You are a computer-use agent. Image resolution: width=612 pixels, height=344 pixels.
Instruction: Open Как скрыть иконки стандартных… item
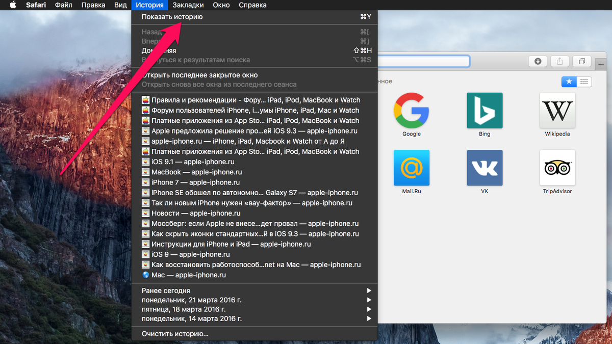254,233
